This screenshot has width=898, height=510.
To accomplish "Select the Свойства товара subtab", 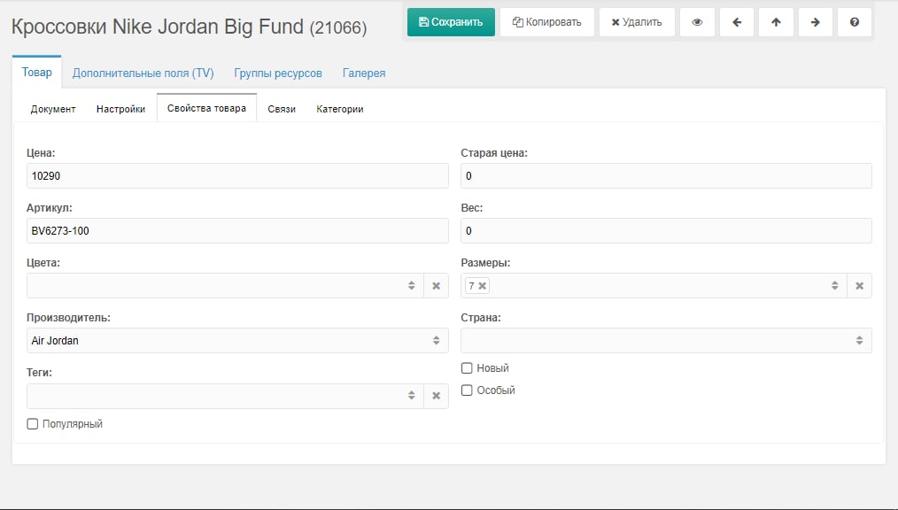I will (206, 108).
